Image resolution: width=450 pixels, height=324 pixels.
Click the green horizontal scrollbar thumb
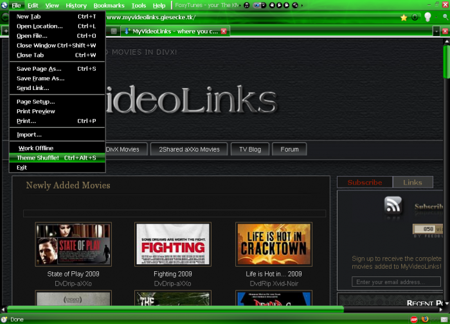point(175,309)
